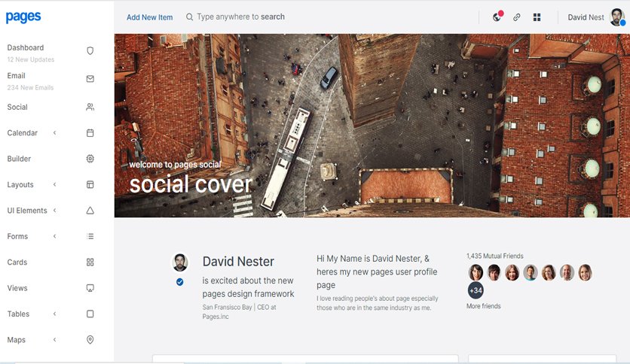
Task: Click the Calendar icon in sidebar
Action: [x=90, y=132]
